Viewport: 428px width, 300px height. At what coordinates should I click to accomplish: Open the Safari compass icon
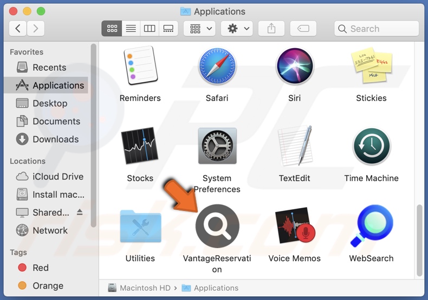coord(217,65)
